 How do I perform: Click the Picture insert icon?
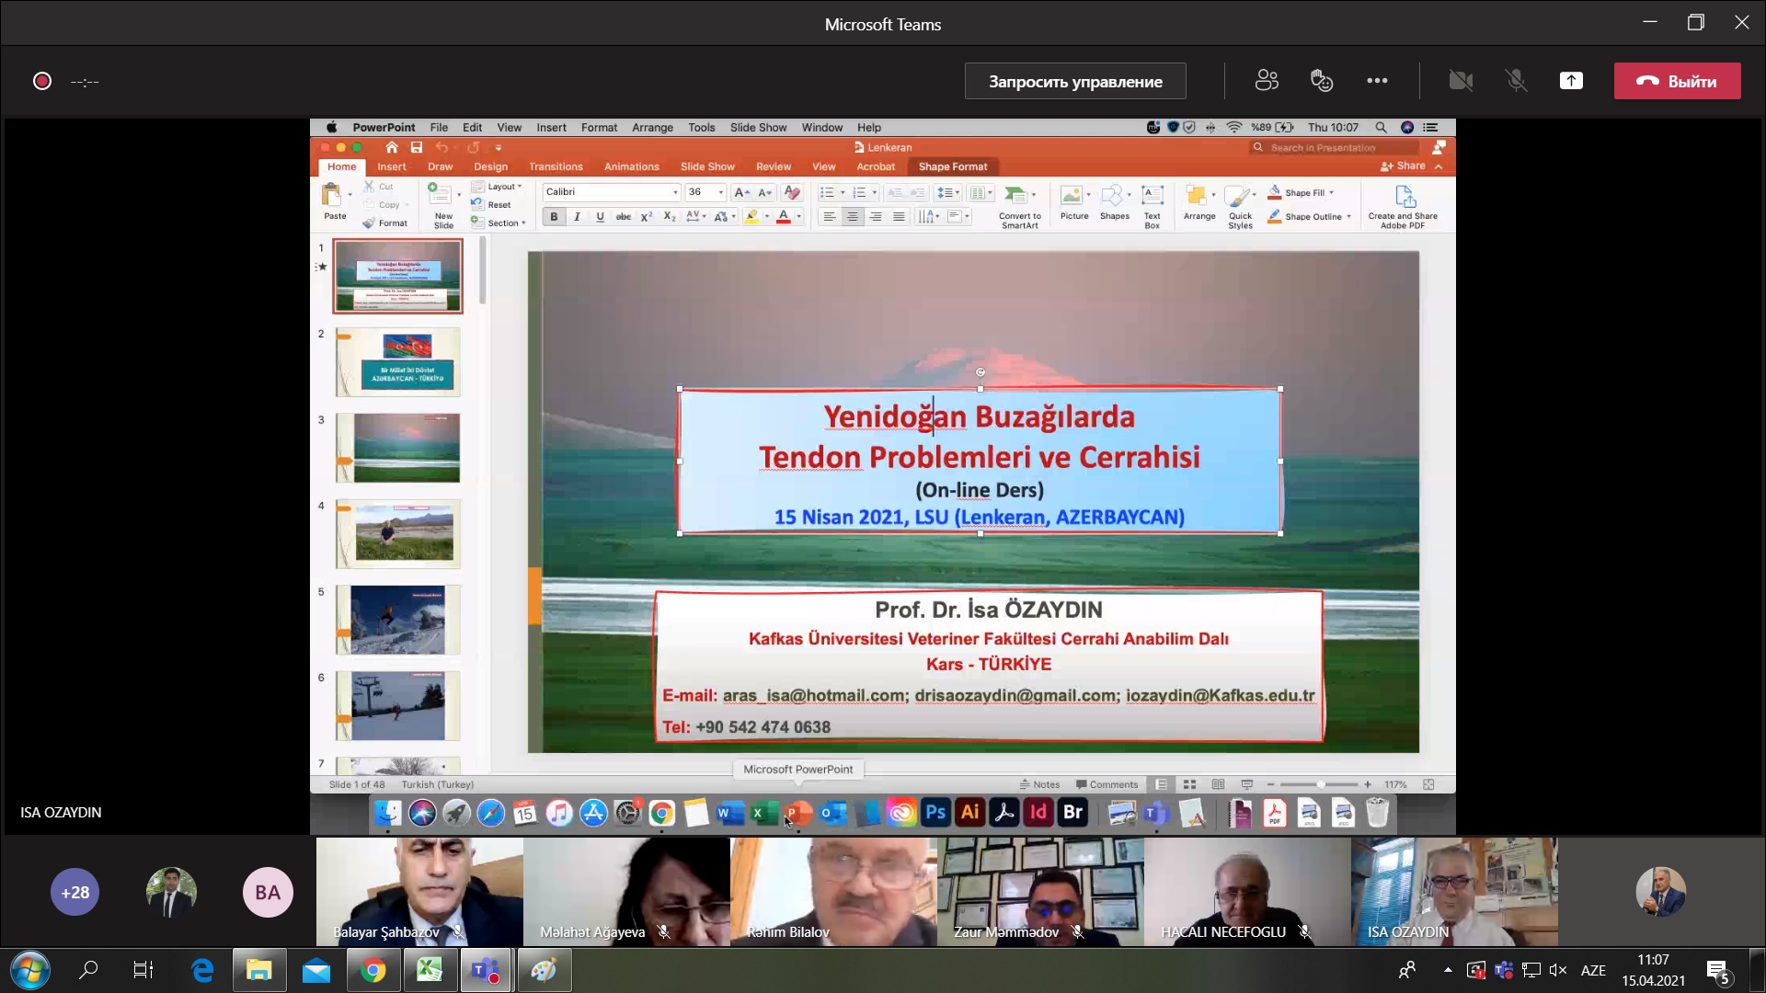point(1072,195)
